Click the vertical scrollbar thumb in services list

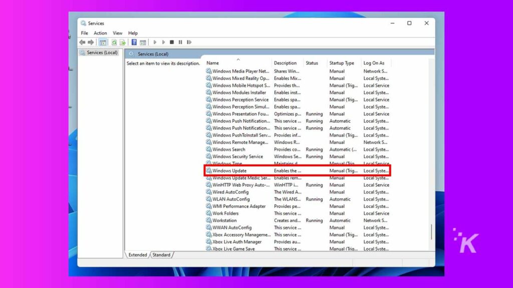coord(431,232)
